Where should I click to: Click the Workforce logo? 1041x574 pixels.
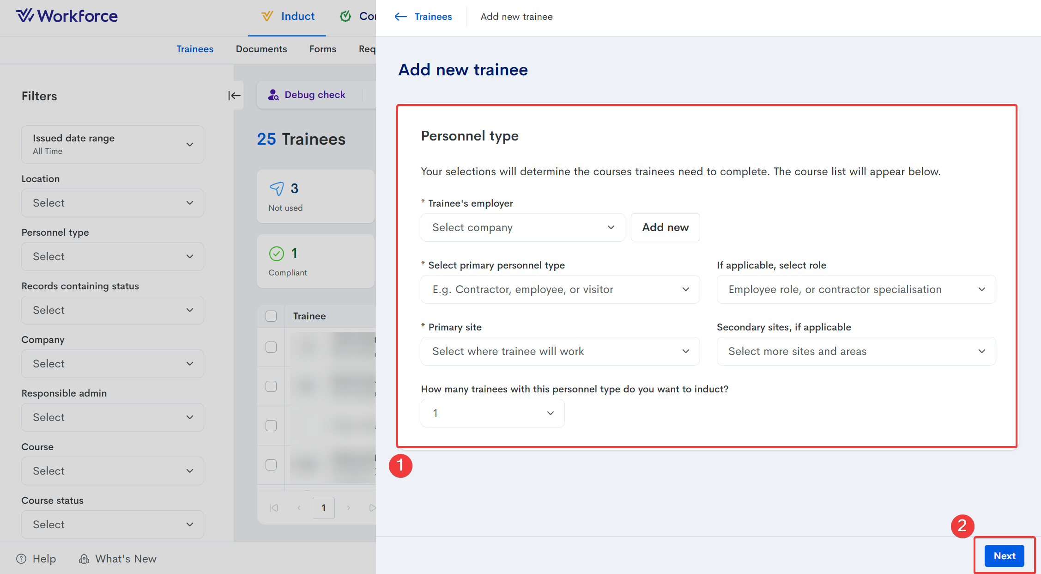pos(67,16)
